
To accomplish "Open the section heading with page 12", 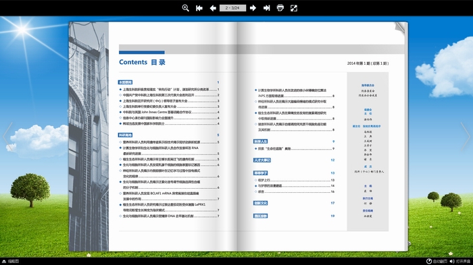I will click(x=262, y=160).
